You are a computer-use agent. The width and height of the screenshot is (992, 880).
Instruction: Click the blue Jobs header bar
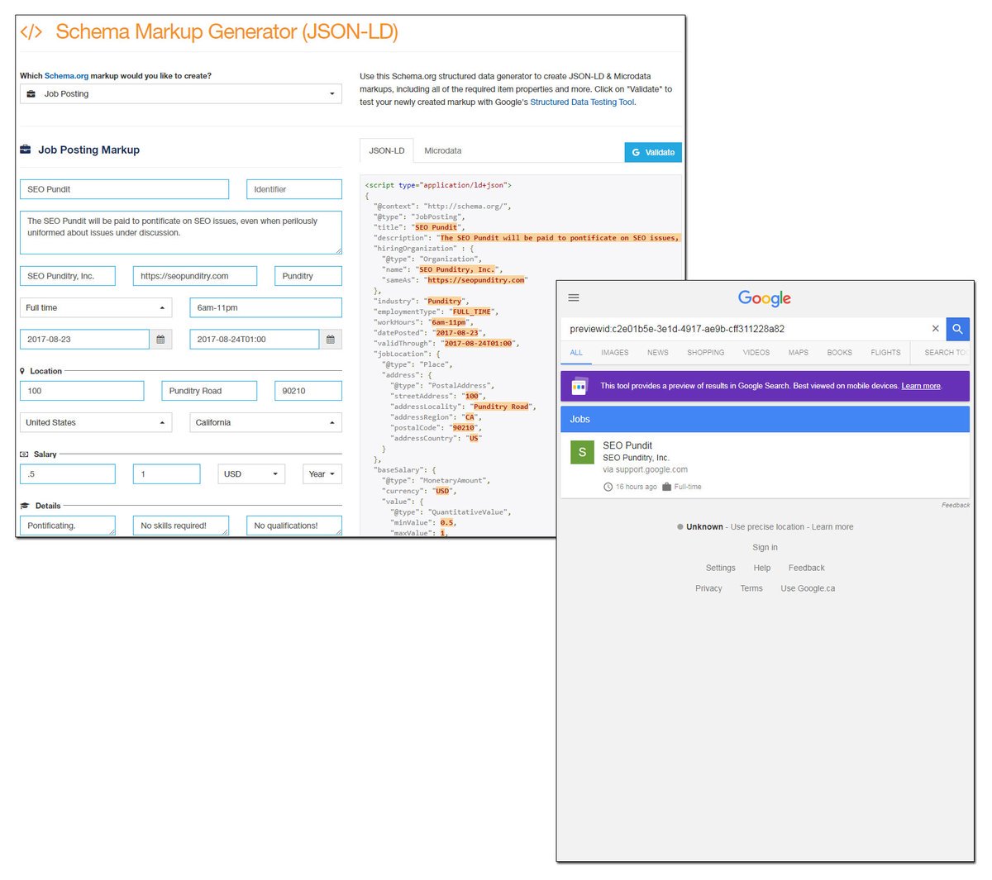point(765,419)
